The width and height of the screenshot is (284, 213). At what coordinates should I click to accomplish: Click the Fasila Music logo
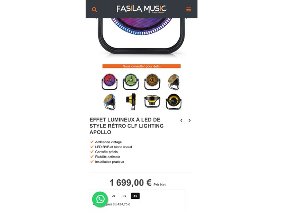pos(141,9)
